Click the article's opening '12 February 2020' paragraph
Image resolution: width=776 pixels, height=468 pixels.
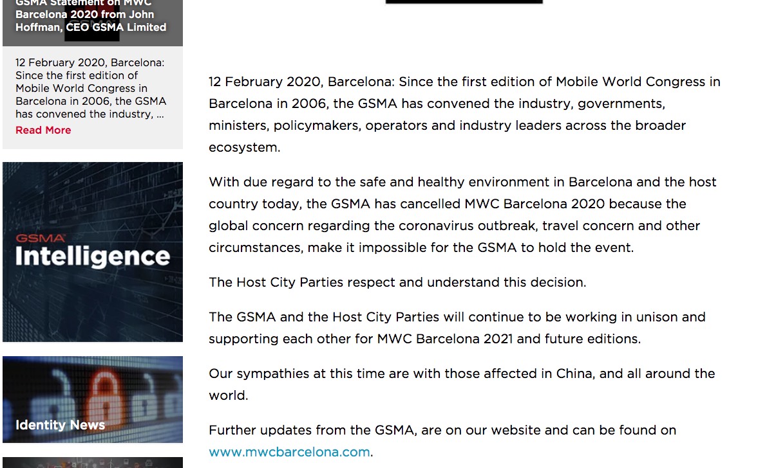(x=464, y=114)
